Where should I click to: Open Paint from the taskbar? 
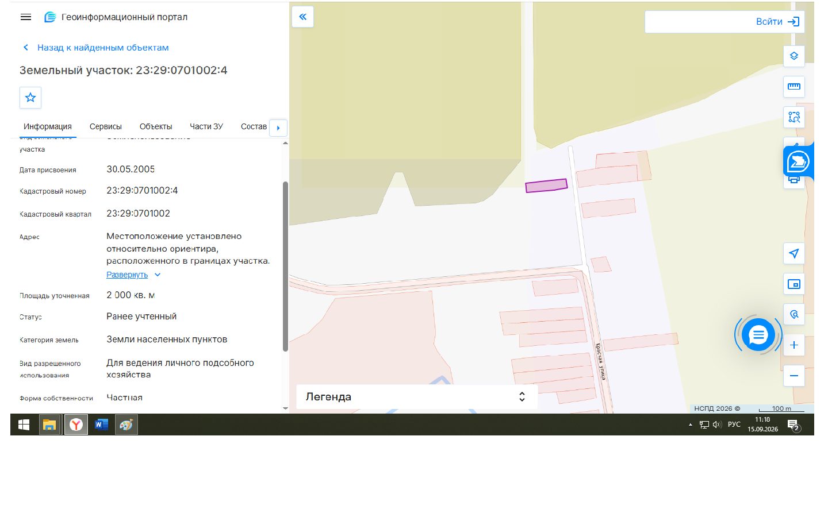(x=126, y=425)
